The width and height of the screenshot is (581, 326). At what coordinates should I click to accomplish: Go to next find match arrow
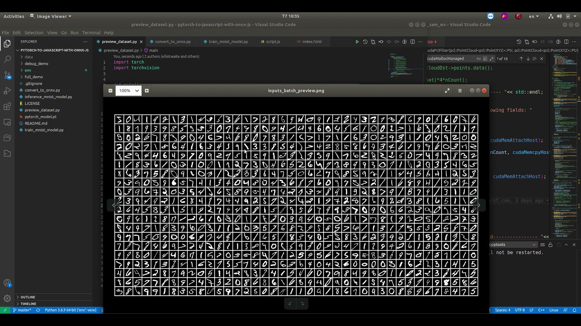528,59
